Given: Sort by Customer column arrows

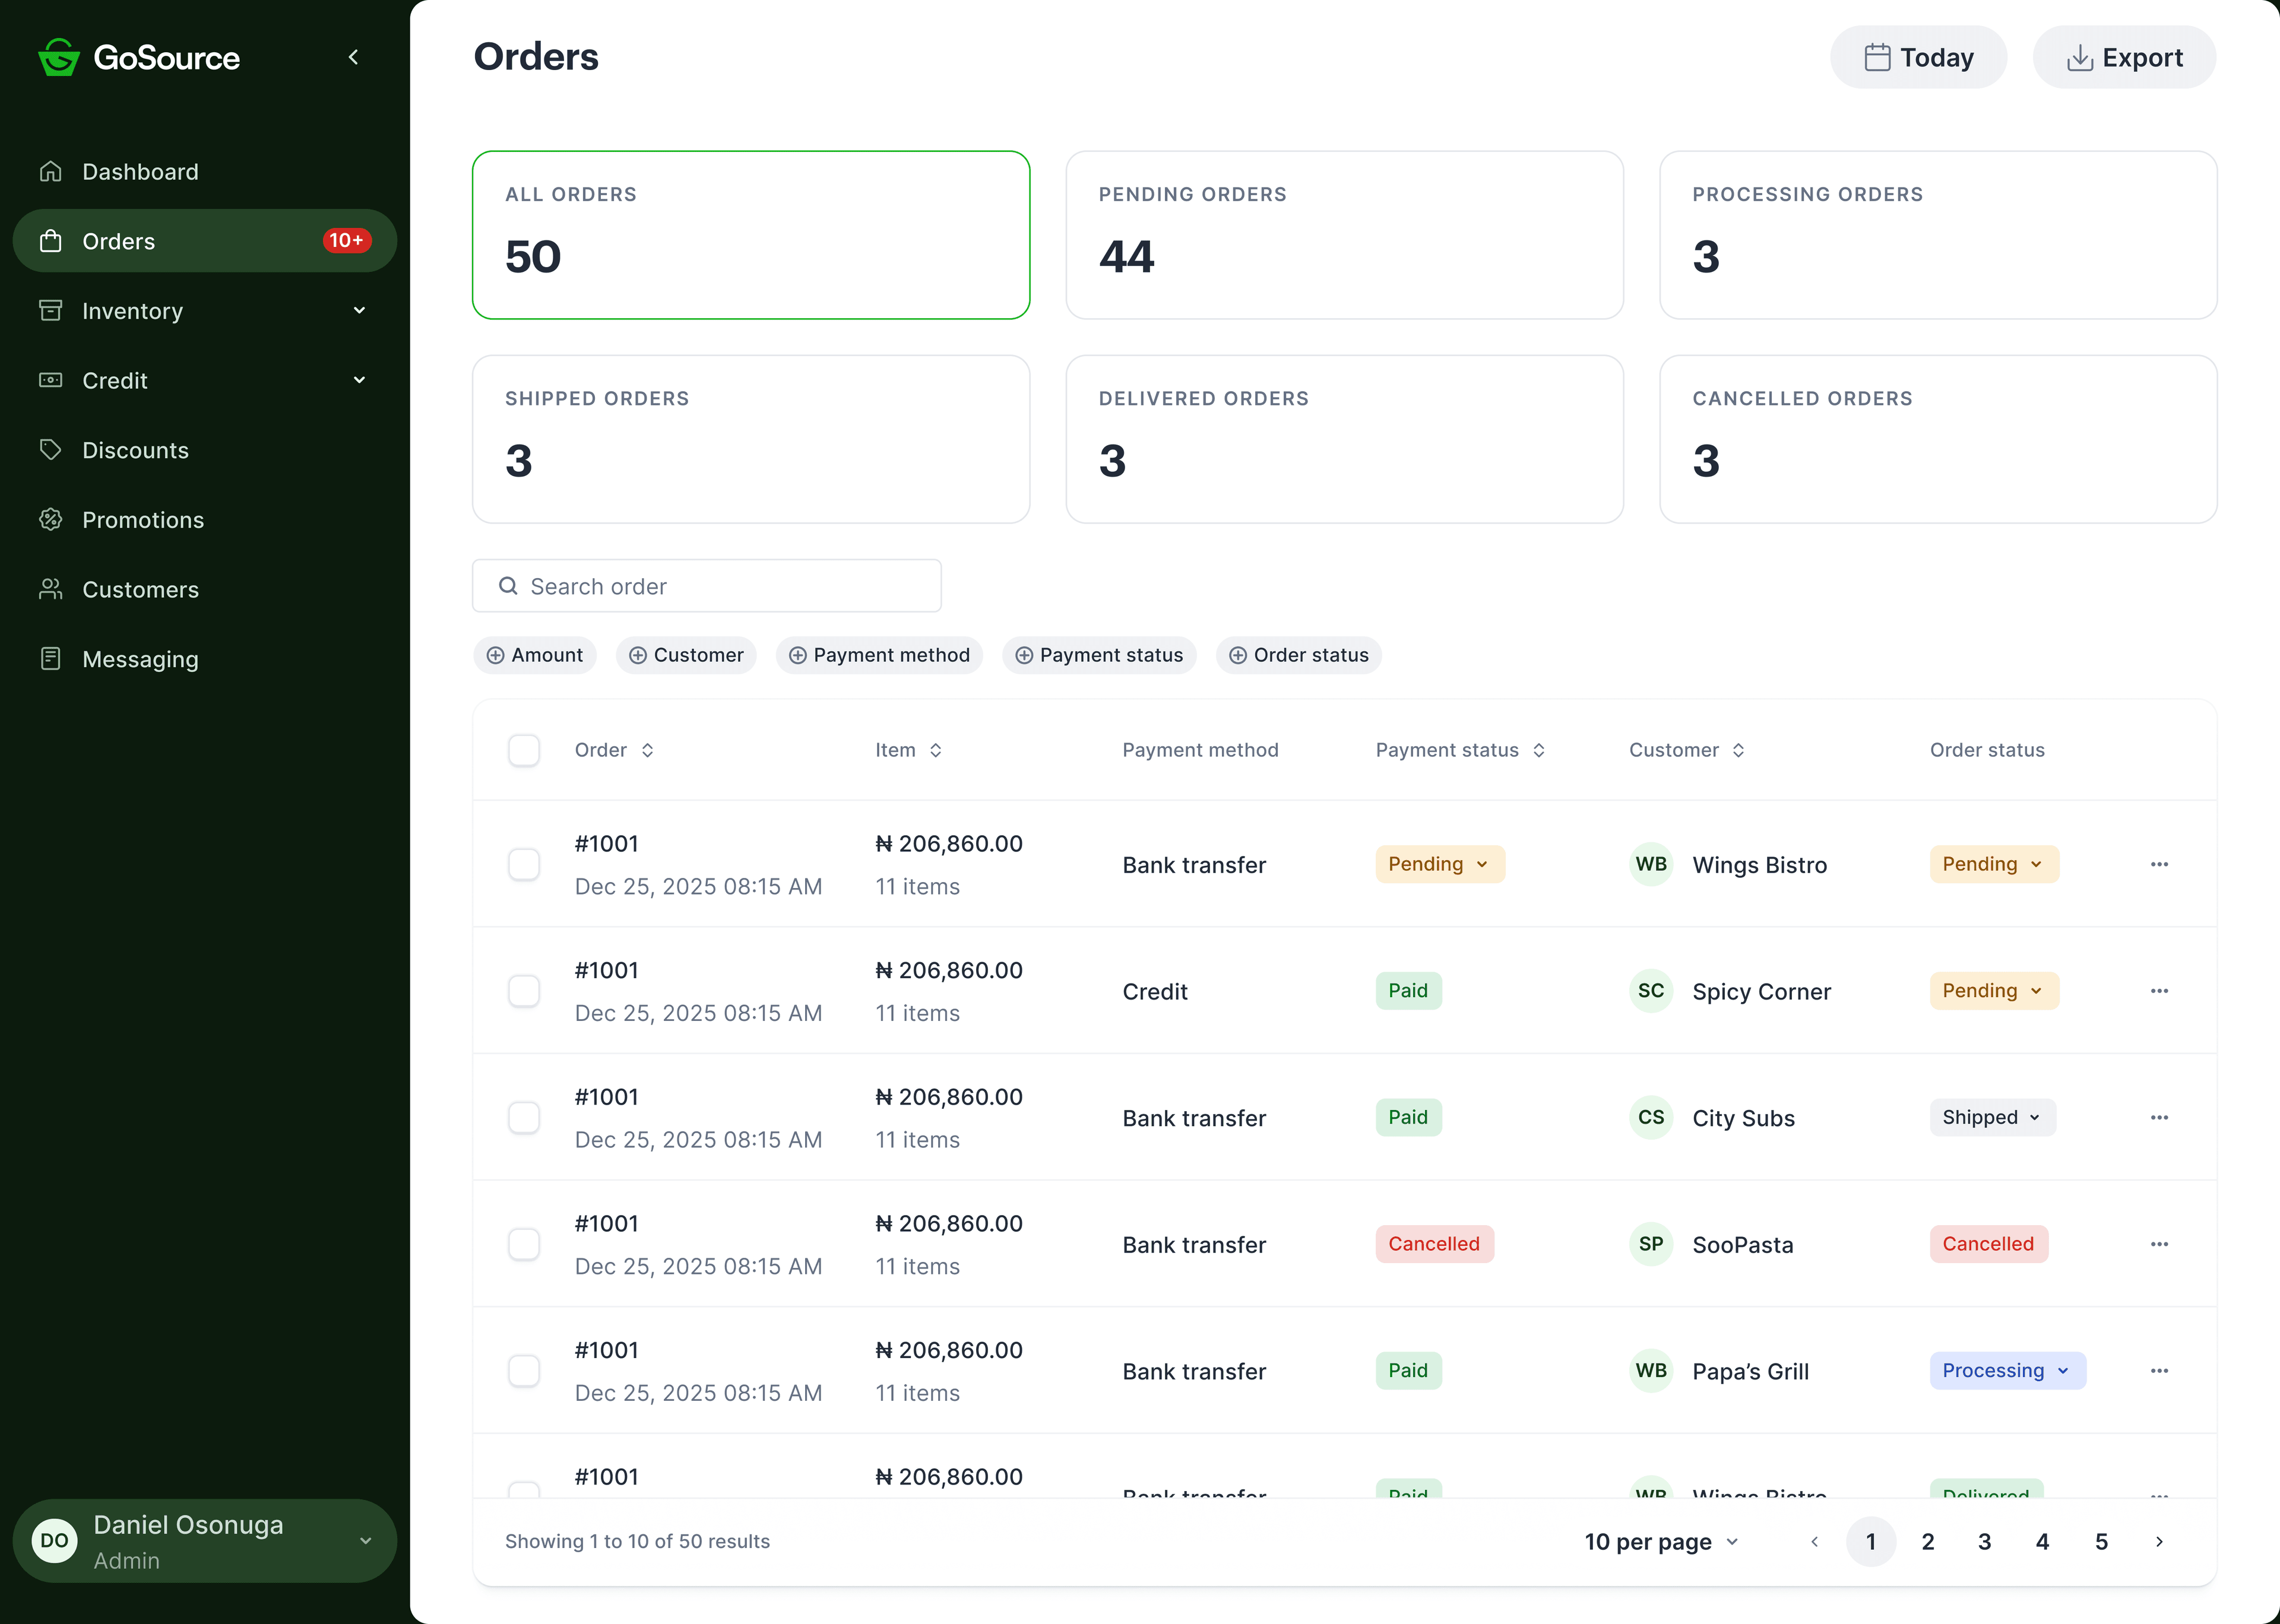Looking at the screenshot, I should click(1738, 750).
